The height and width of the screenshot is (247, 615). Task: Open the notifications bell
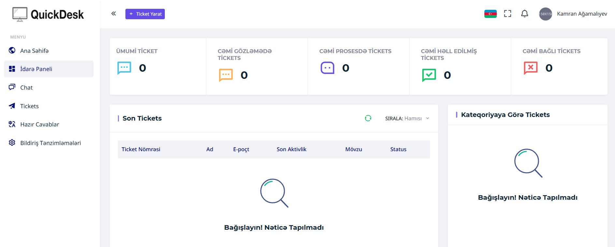[x=524, y=14]
